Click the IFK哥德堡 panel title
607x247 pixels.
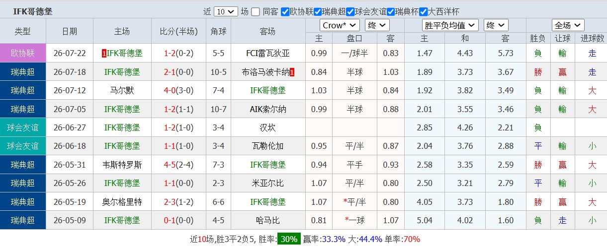[x=32, y=11]
